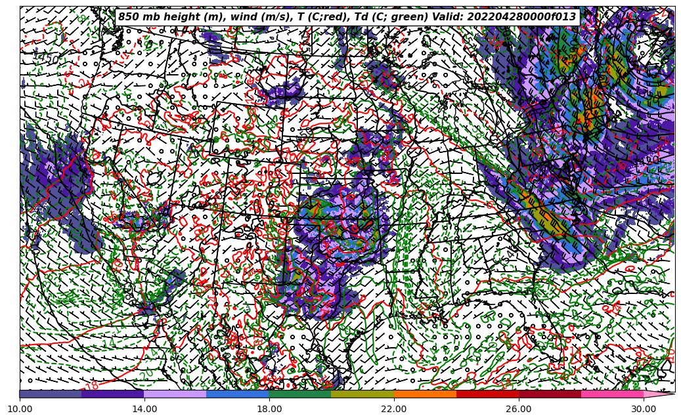The image size is (681, 420).
Task: Click the 26.00 colorbar tick label
Action: pos(519,409)
